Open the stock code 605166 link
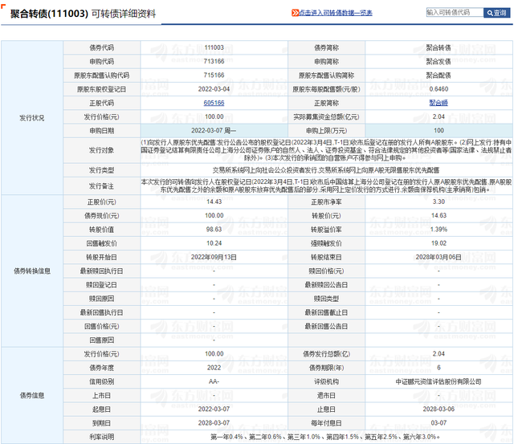 coord(214,103)
